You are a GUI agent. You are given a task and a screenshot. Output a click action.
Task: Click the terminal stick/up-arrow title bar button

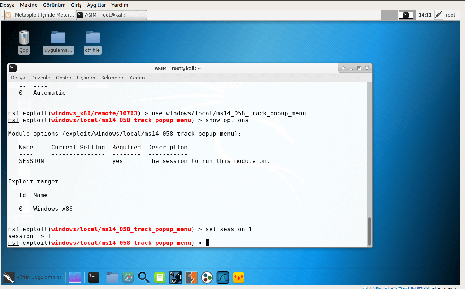pos(343,68)
